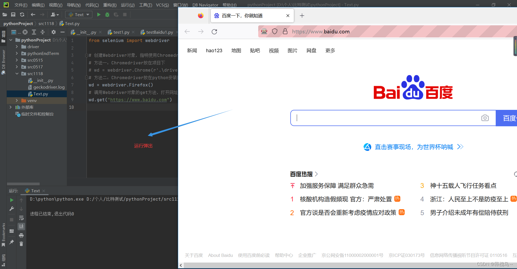
Task: Click the Save All floppy icon
Action: pyautogui.click(x=13, y=15)
